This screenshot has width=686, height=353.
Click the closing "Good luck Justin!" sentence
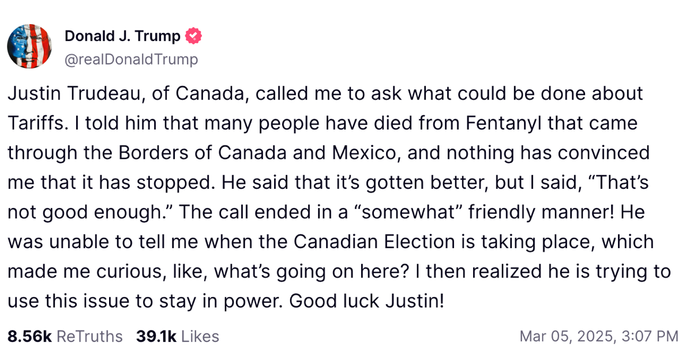click(x=366, y=301)
